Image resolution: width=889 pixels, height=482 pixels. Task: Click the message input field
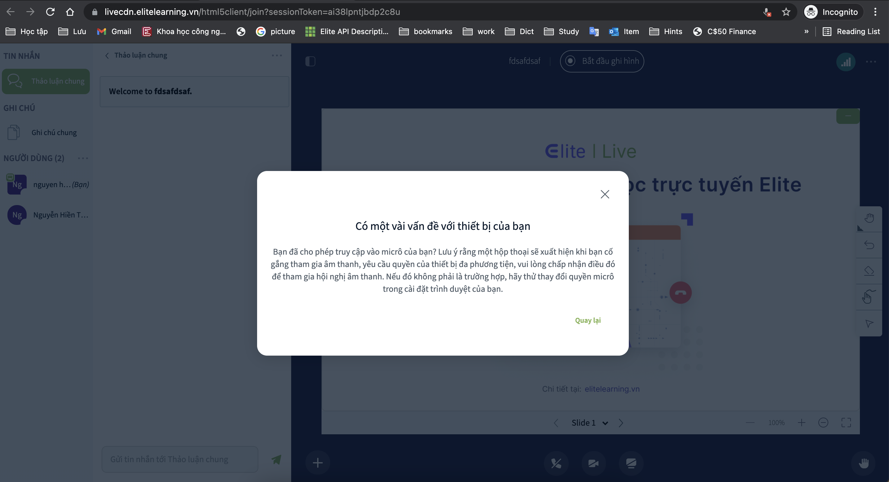coord(179,459)
